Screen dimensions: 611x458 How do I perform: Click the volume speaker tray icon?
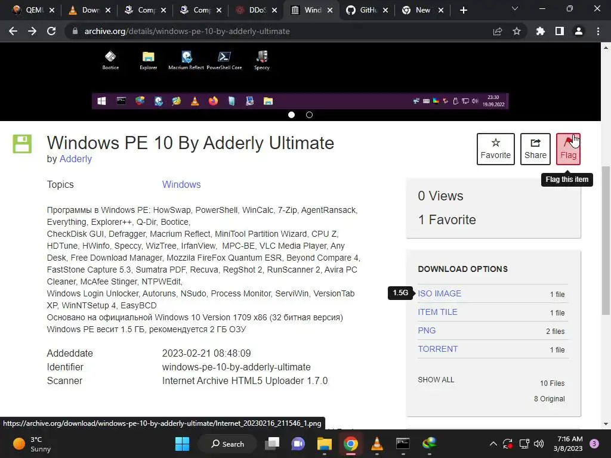tap(539, 444)
